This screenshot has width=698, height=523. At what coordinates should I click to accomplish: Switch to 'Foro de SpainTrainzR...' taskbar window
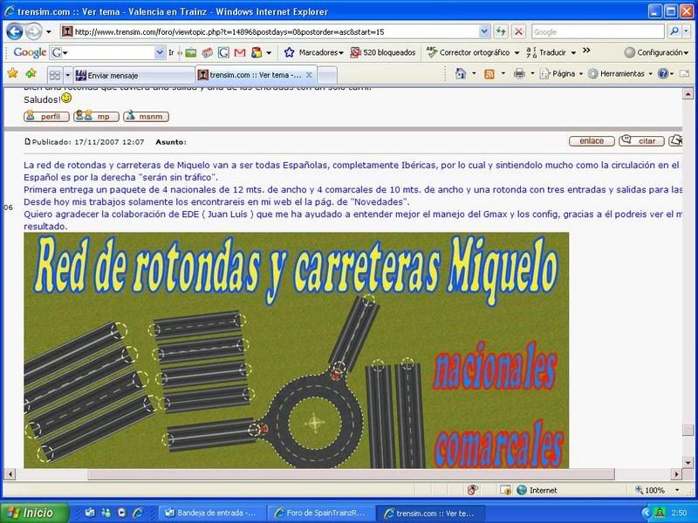(x=321, y=513)
